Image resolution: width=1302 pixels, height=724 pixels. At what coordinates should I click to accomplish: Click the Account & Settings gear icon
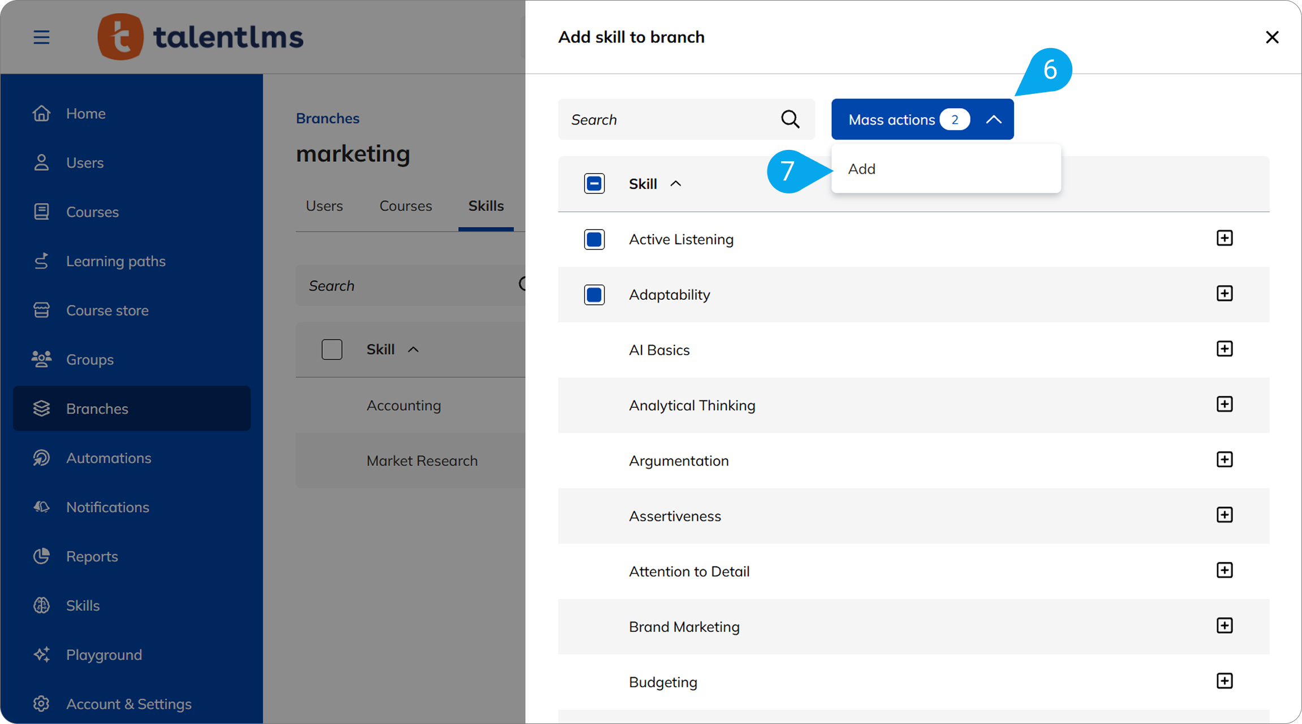pos(41,704)
